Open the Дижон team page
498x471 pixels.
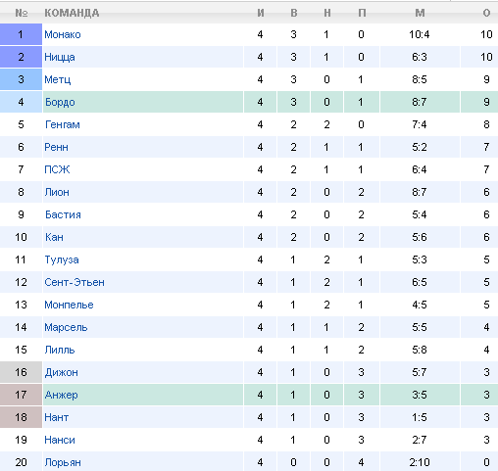coord(62,372)
